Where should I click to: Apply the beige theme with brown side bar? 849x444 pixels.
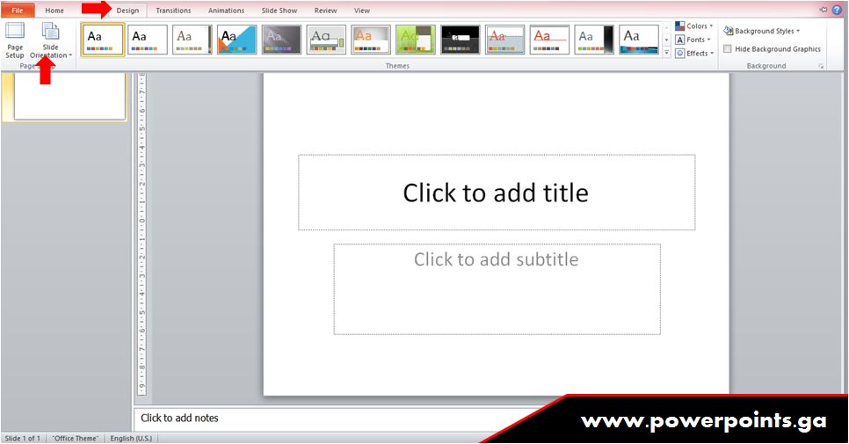click(192, 40)
